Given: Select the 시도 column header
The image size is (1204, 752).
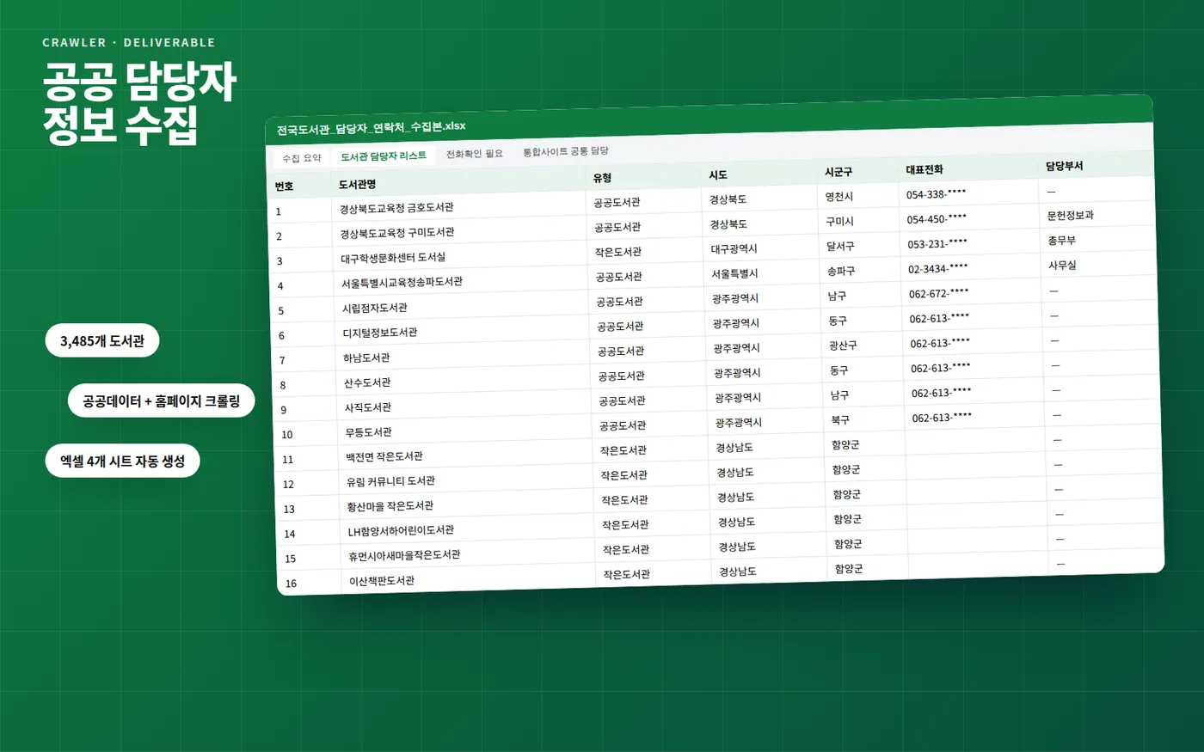Looking at the screenshot, I should pyautogui.click(x=718, y=174).
